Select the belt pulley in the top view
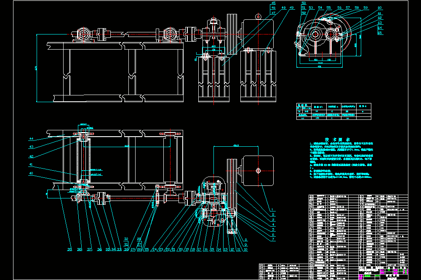Viewport: 421px width, 280px height. click(x=232, y=34)
